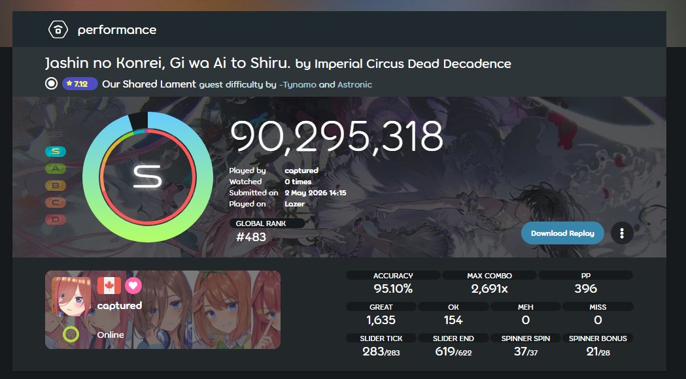The width and height of the screenshot is (686, 379).
Task: Click the osu! standard mode circle icon
Action: pos(51,84)
